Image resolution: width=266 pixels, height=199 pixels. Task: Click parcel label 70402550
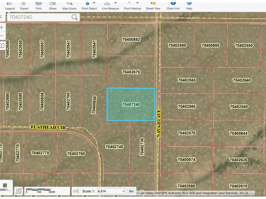tap(244, 45)
